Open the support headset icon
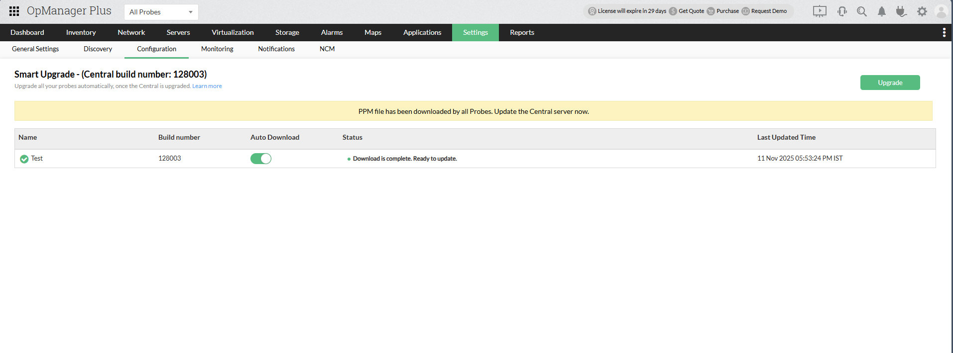 click(x=842, y=11)
